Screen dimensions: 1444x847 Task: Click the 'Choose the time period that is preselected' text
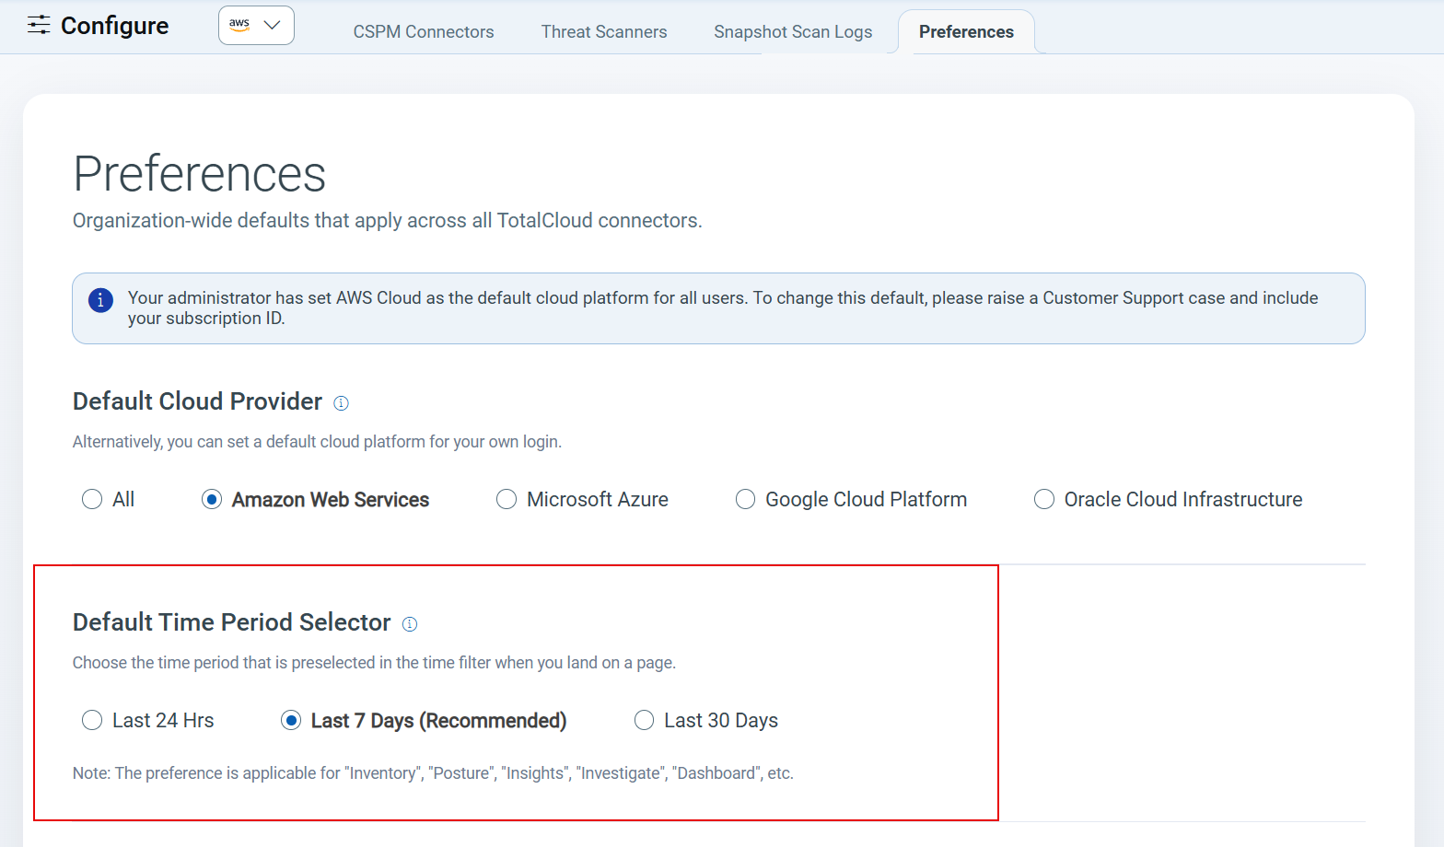(374, 663)
